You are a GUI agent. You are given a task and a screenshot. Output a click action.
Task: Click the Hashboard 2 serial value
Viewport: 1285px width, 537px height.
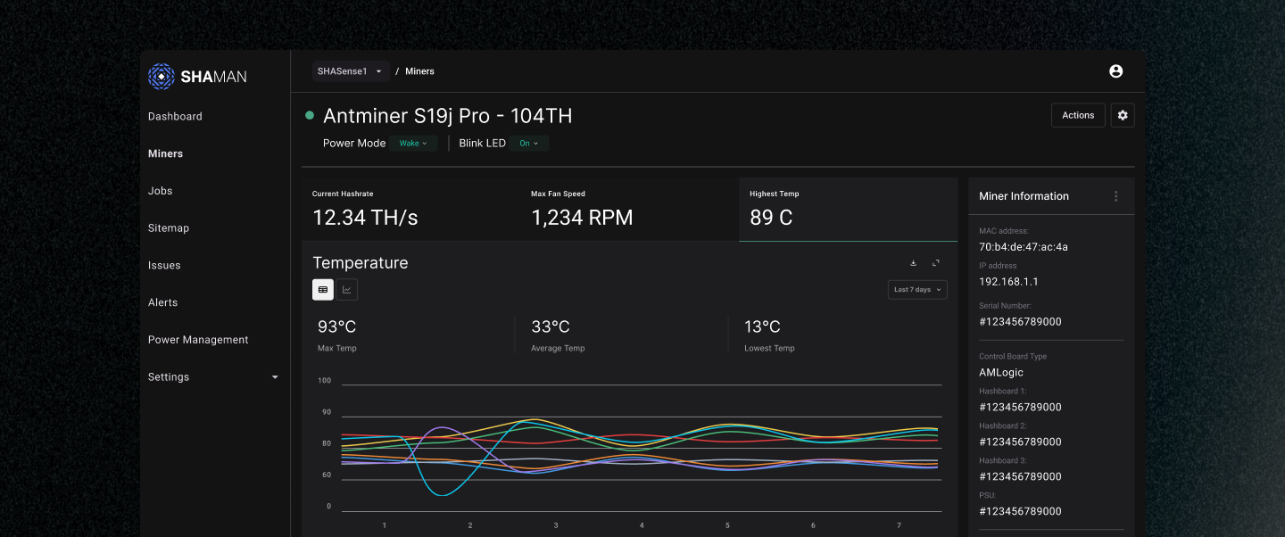[1020, 442]
